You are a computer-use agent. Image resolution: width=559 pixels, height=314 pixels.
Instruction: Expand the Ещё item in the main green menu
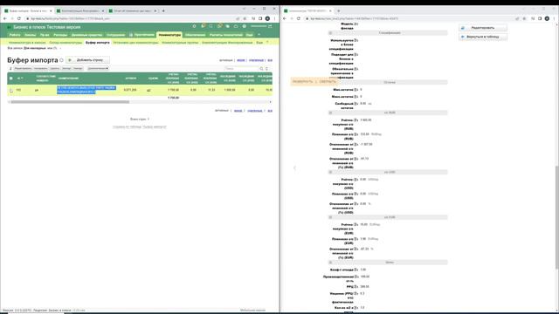click(249, 35)
